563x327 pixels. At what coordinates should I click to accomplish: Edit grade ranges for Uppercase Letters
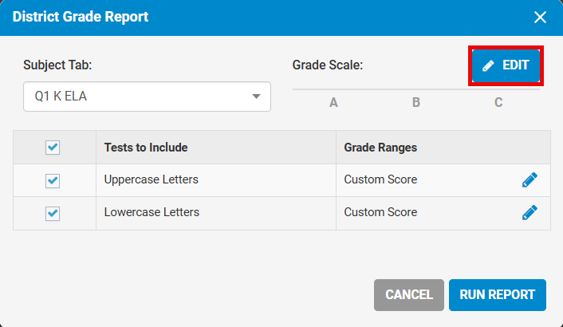pyautogui.click(x=530, y=179)
